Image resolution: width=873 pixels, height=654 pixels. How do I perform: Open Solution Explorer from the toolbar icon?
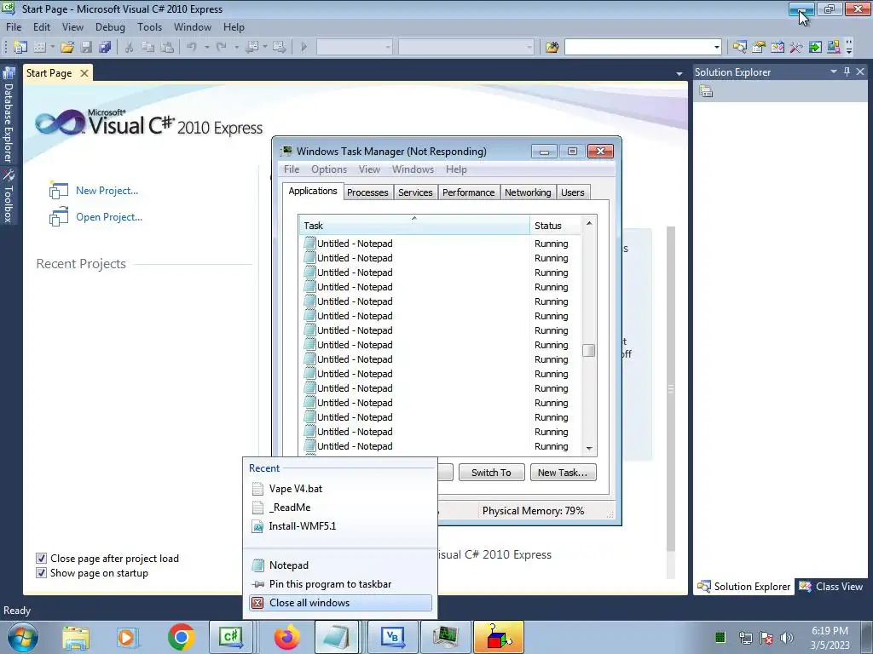739,48
